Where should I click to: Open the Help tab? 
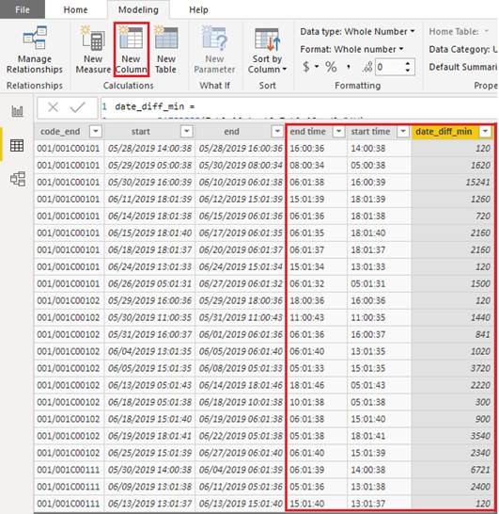tap(198, 9)
